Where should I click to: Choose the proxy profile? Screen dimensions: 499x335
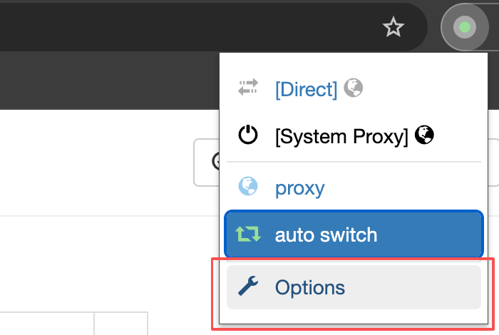299,188
